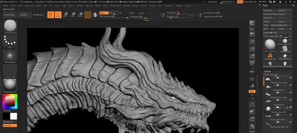Toggle Zadd sculpt mode
This screenshot has width=297, height=133.
coord(131,13)
